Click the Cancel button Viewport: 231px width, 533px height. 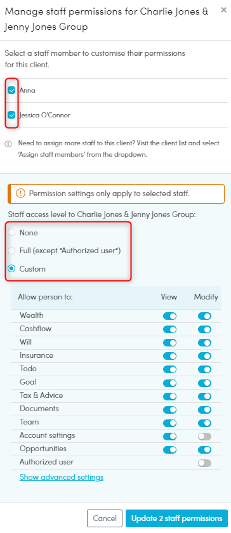105,518
